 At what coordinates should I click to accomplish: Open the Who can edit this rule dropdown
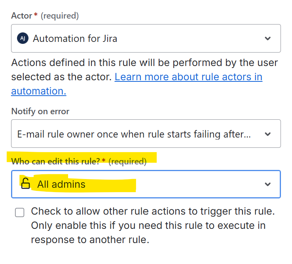point(146,184)
